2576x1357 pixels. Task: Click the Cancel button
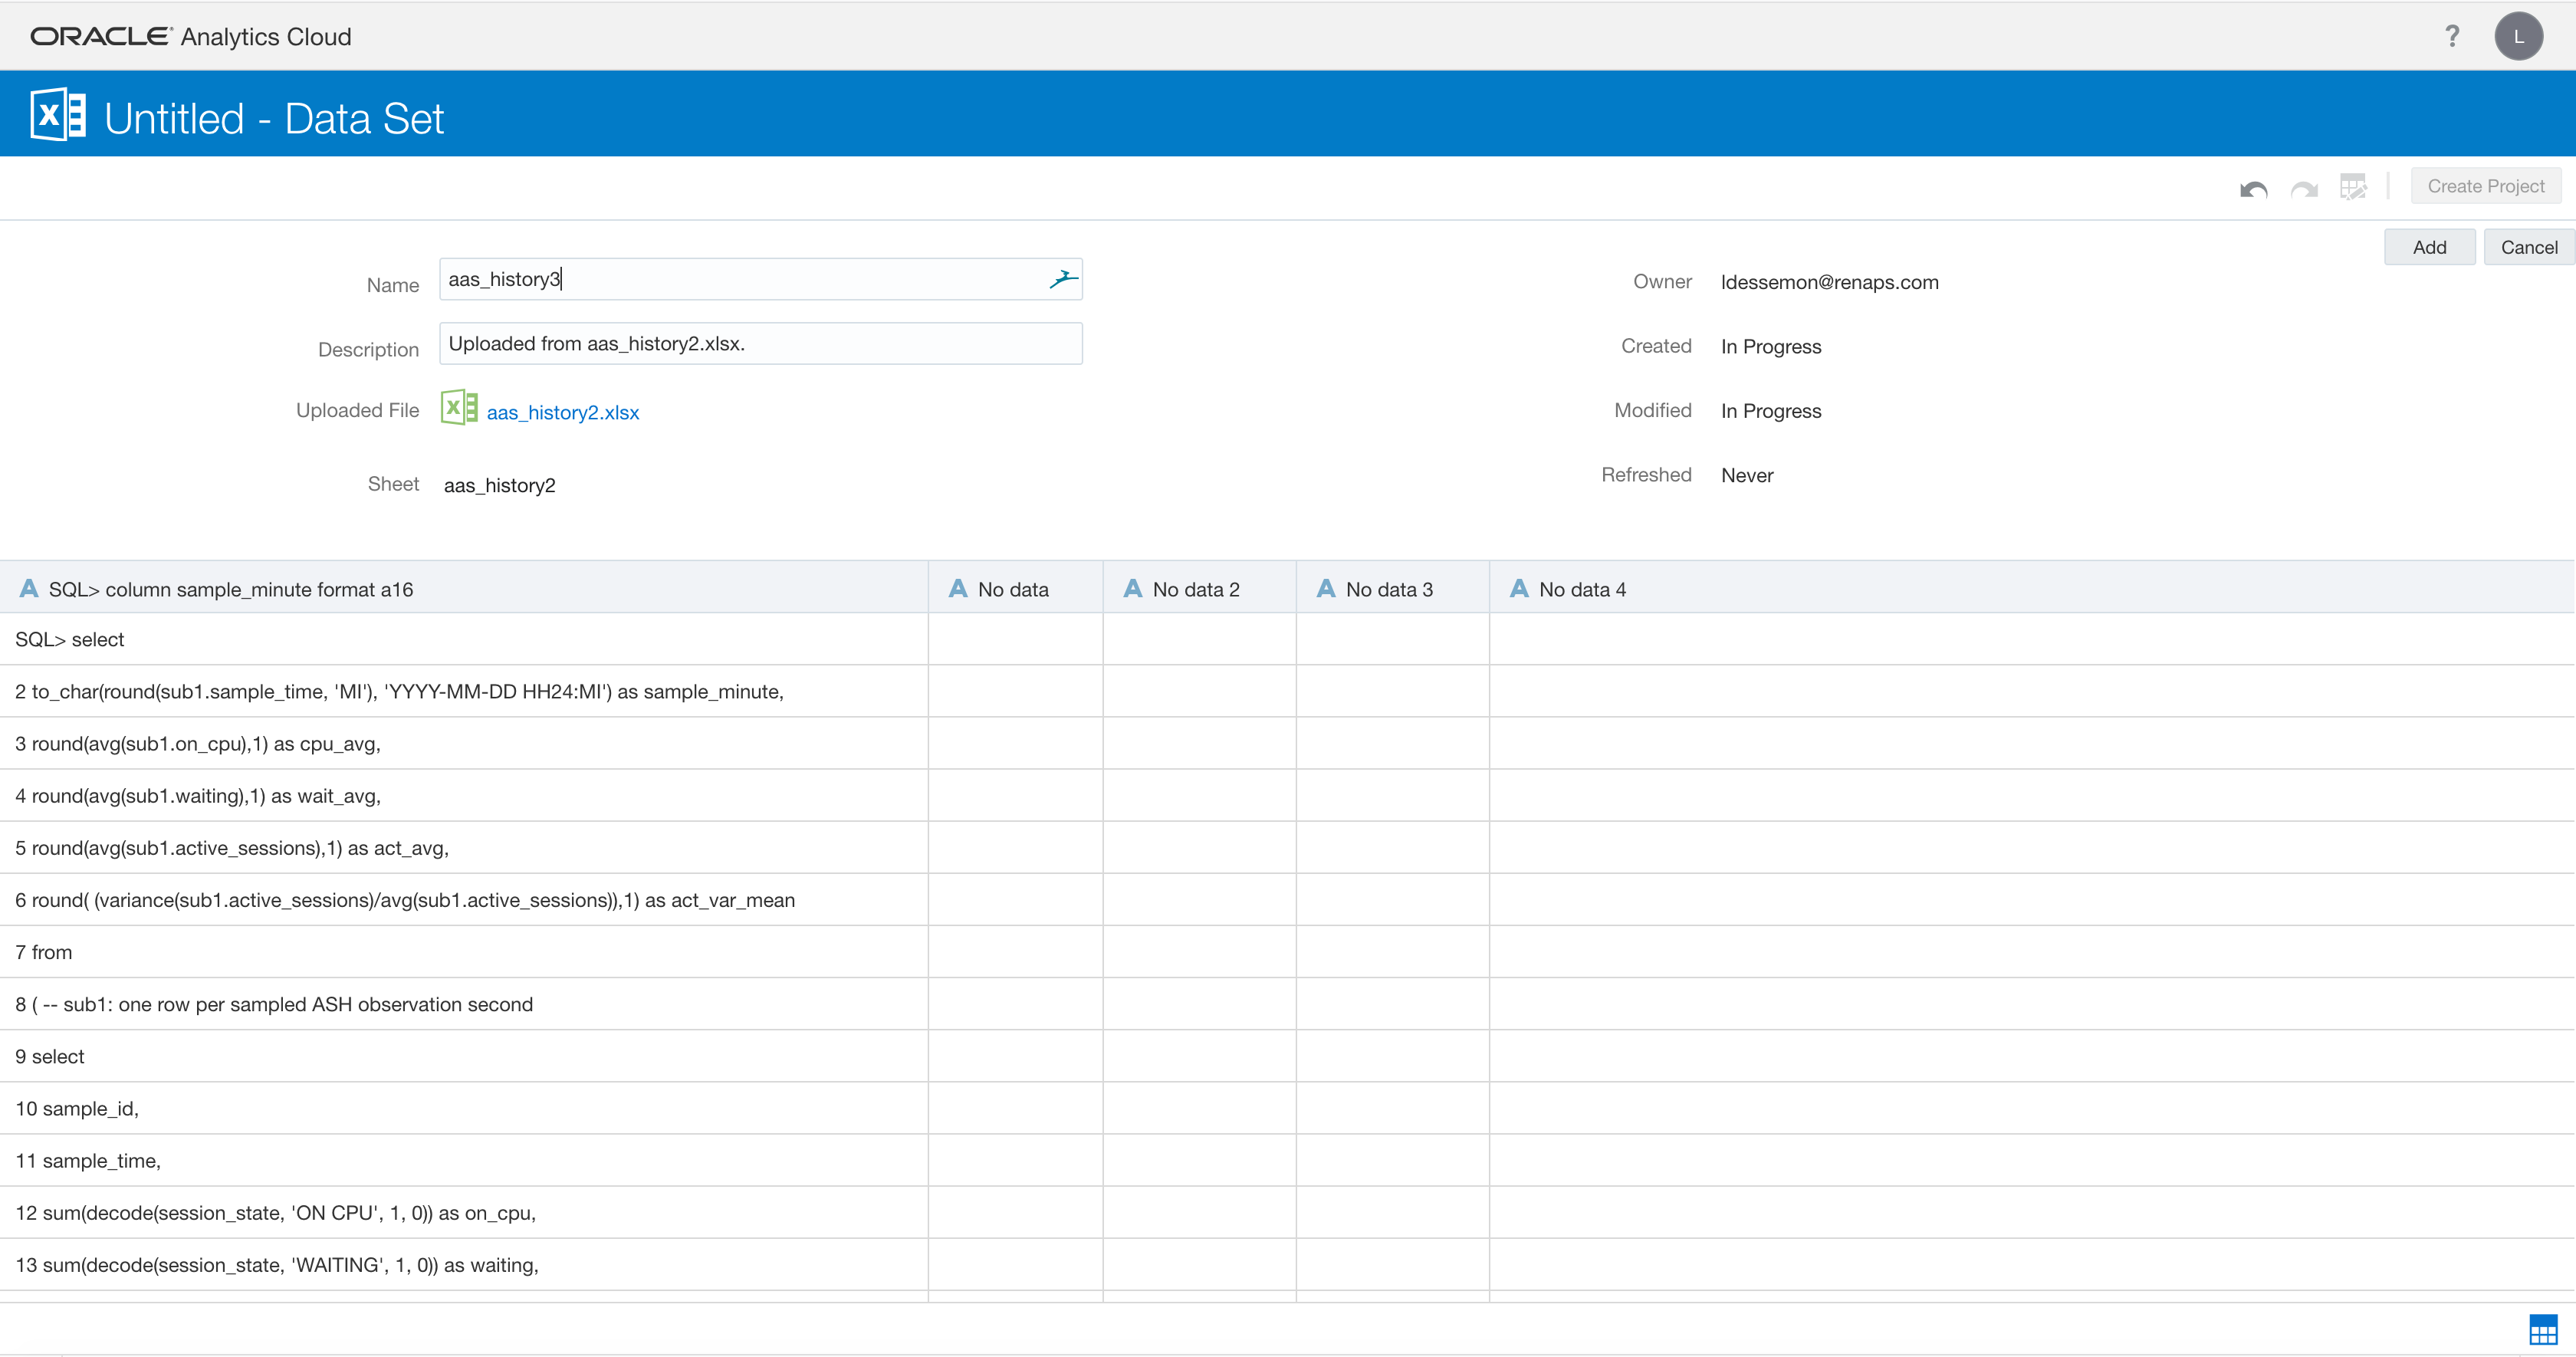coord(2529,247)
